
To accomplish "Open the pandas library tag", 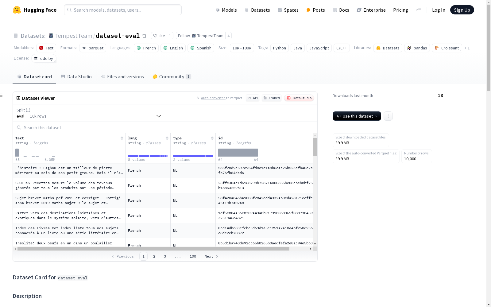I will 417,48.
